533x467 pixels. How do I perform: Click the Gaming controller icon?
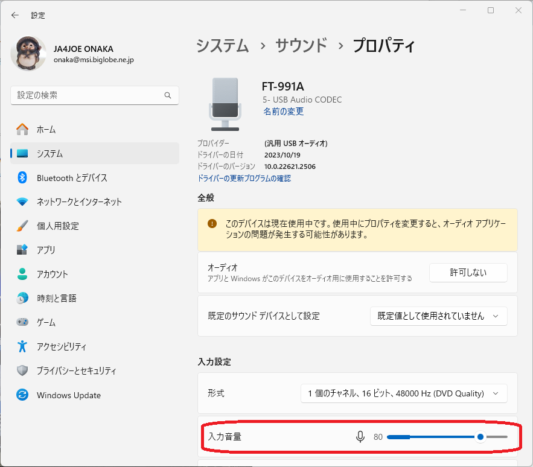coord(22,322)
